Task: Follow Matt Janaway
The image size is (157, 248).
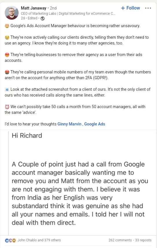Action: [130, 8]
